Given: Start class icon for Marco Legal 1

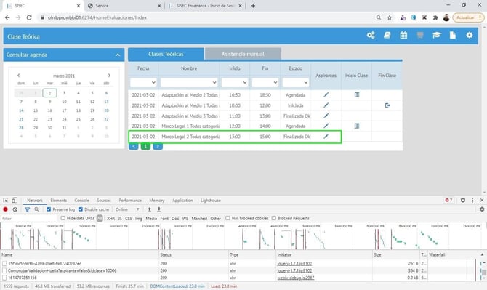Looking at the screenshot, I should click(x=357, y=126).
